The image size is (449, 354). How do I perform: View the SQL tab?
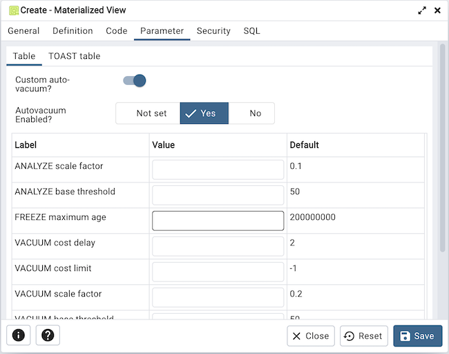point(251,31)
